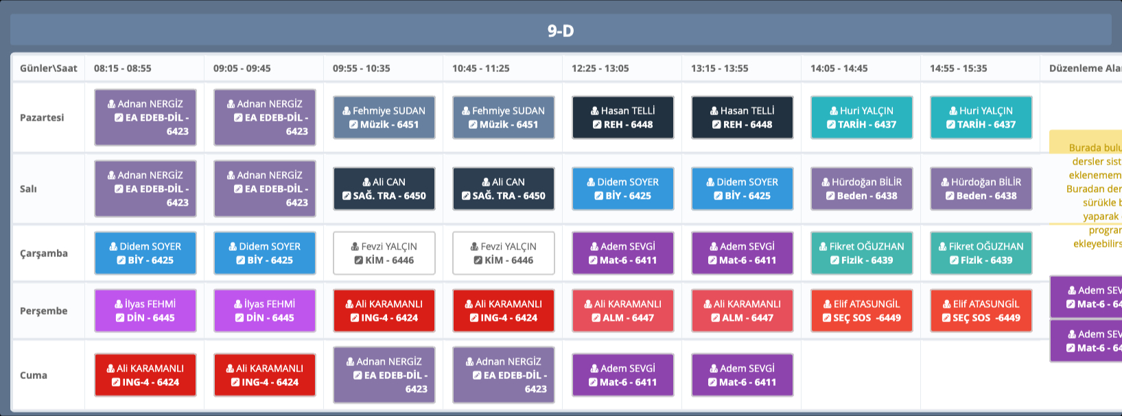Image resolution: width=1122 pixels, height=416 pixels.
Task: Click teacher icon beside Hasan TELLİ at 12:25
Action: [x=595, y=111]
